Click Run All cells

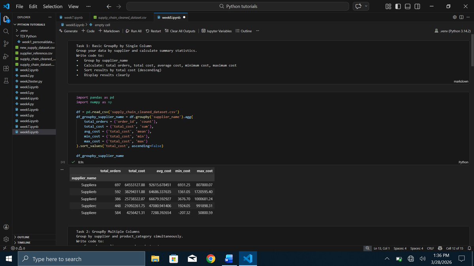click(134, 31)
